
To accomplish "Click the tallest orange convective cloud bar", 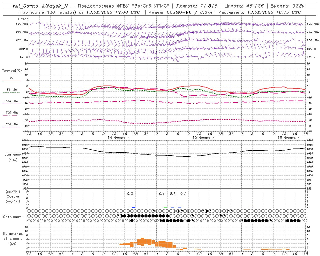I will (142, 241).
